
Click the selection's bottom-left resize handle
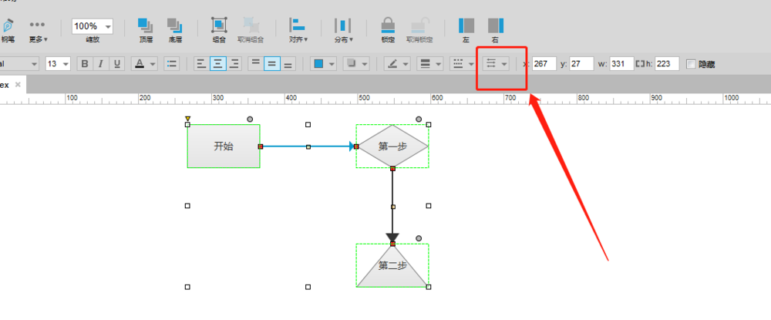187,287
